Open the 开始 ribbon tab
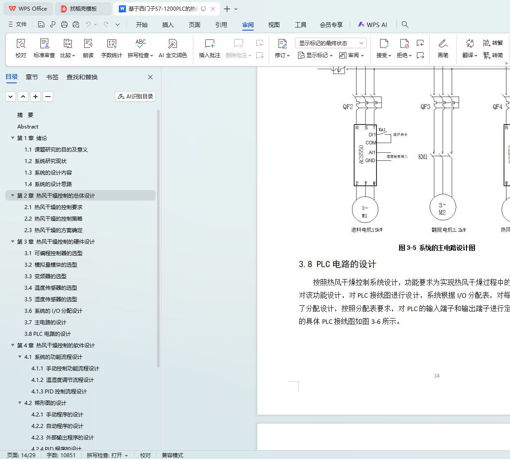510x459 pixels. [142, 25]
